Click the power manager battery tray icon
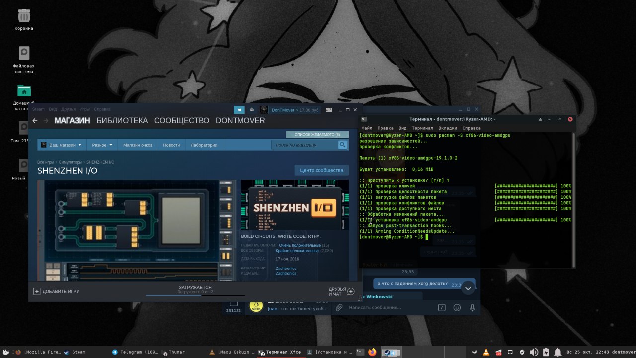This screenshot has width=636, height=358. [546, 352]
